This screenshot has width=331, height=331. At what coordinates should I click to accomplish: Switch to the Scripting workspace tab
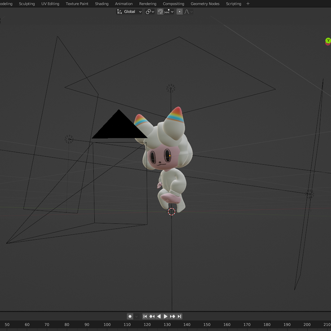click(234, 4)
